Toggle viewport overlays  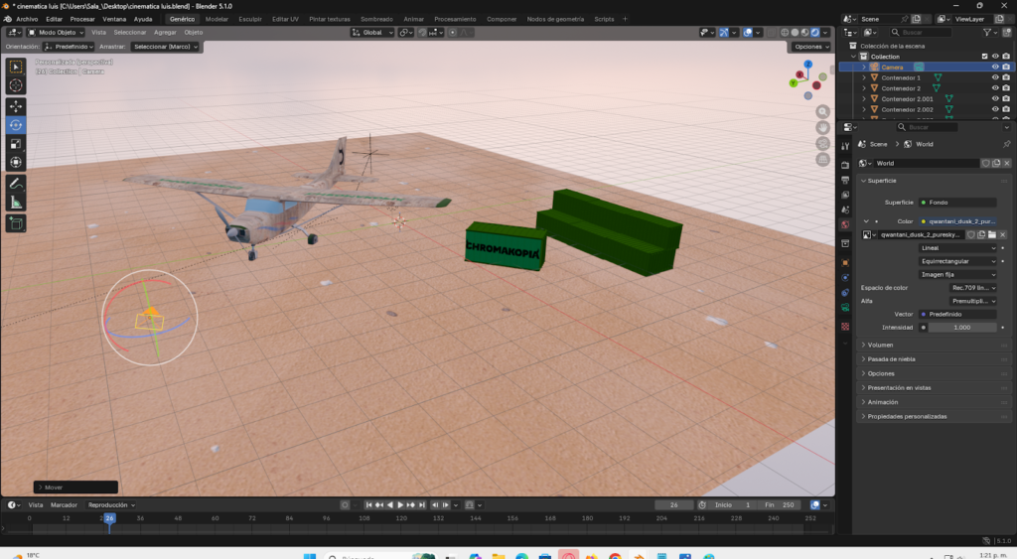tap(748, 33)
